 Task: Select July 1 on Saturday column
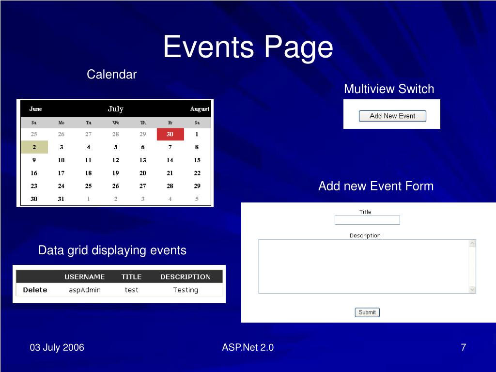[197, 134]
